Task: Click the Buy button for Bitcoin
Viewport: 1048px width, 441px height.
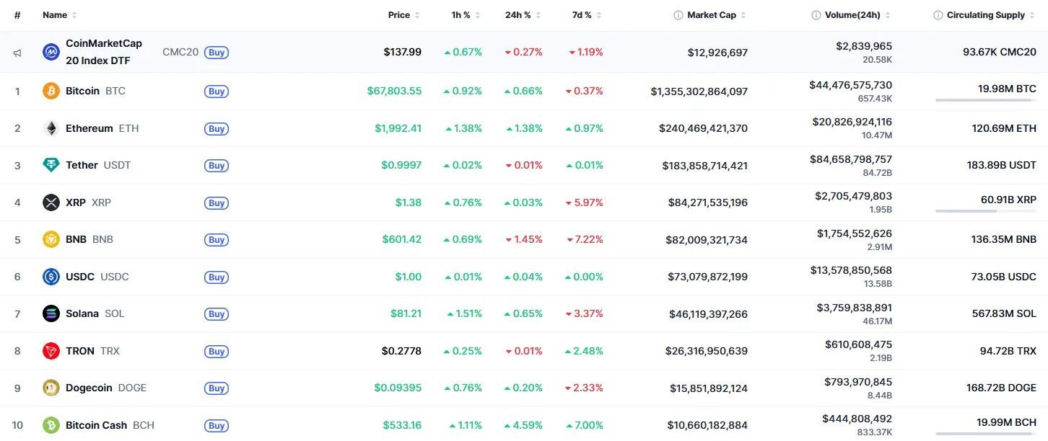Action: (x=216, y=91)
